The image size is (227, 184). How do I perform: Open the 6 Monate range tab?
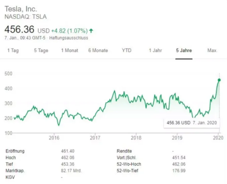(98, 51)
